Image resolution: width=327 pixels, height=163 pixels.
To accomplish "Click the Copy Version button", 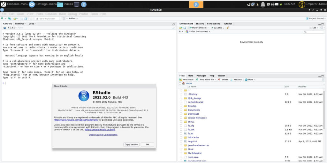I will click(131, 145).
